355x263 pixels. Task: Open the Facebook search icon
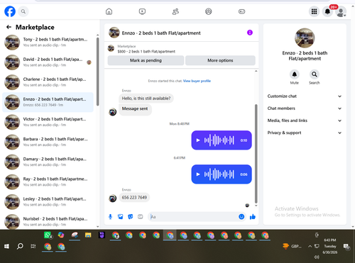pyautogui.click(x=23, y=11)
